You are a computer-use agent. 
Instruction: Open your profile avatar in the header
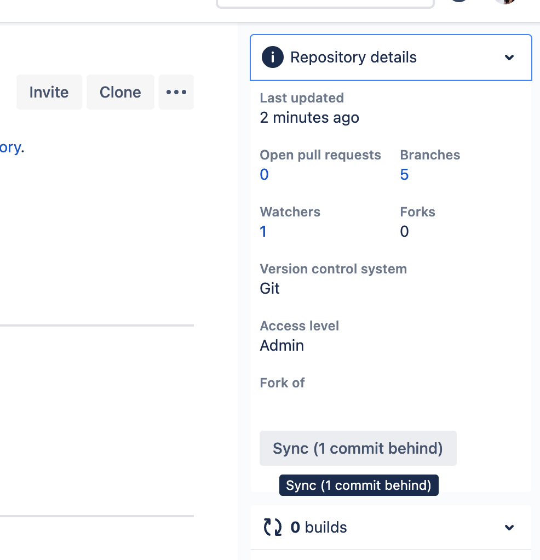[x=504, y=3]
